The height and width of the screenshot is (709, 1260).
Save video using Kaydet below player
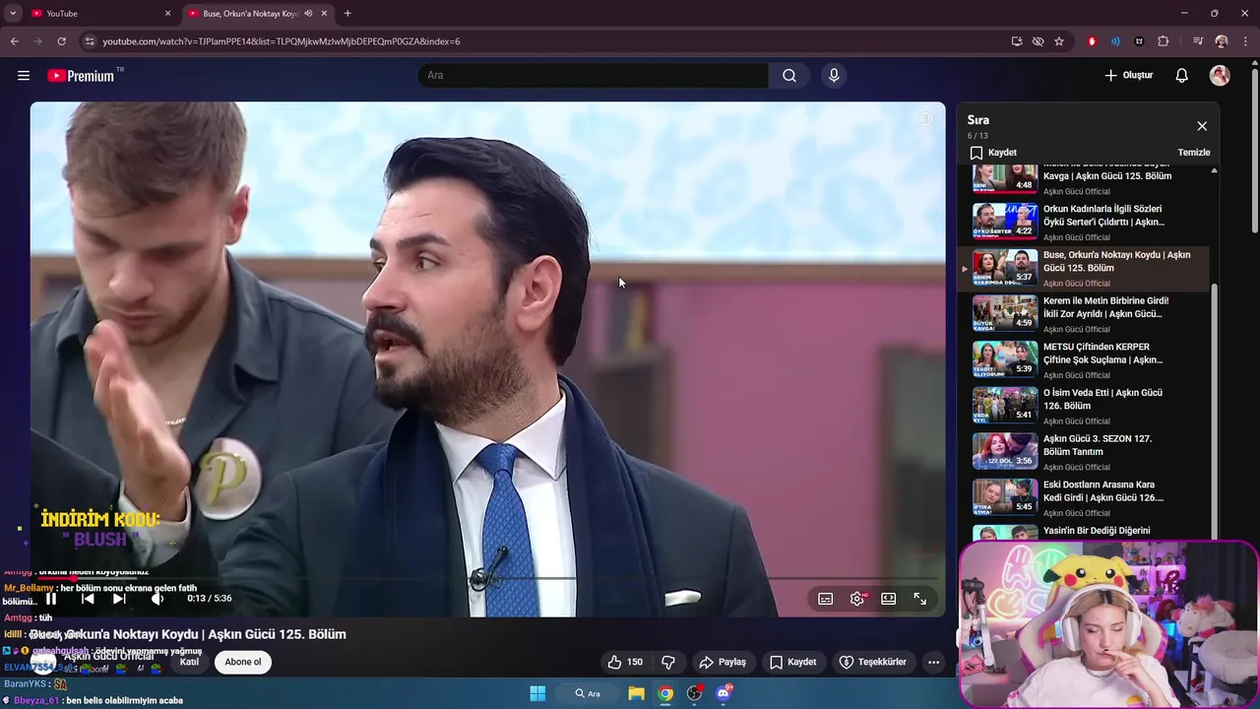coord(793,662)
